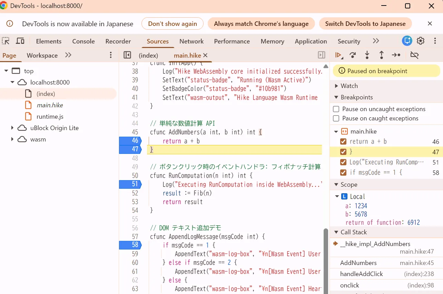Open the (index) editor tab
The width and height of the screenshot is (443, 294).
pyautogui.click(x=148, y=55)
